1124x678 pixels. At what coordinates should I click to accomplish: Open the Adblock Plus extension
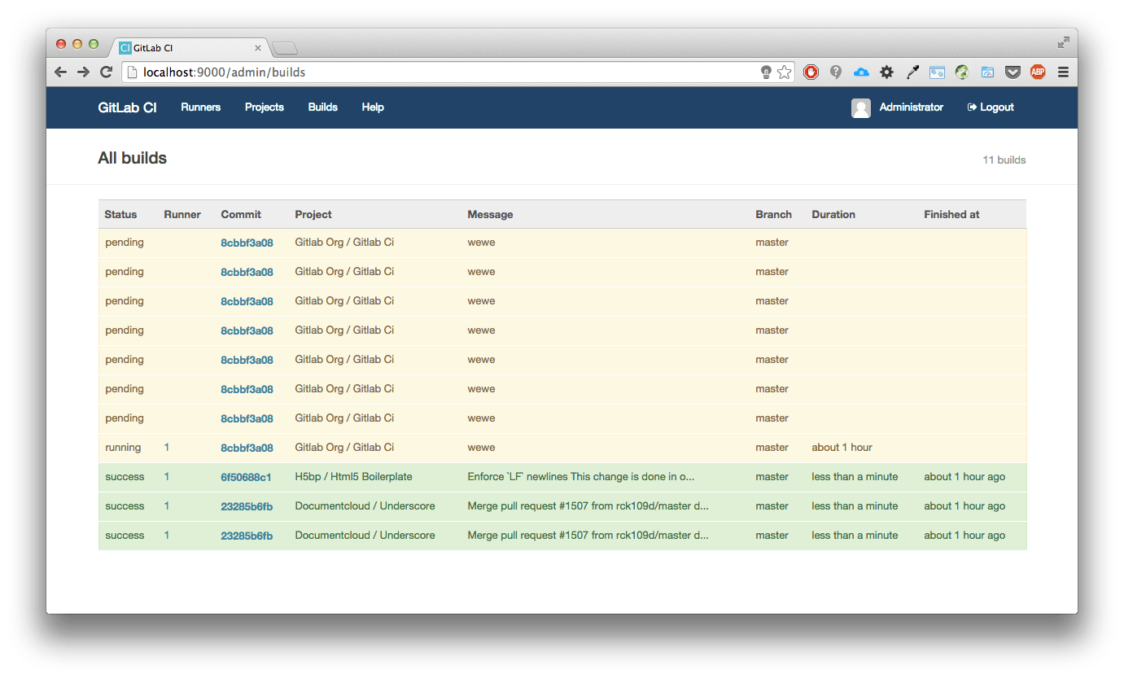[x=1038, y=72]
